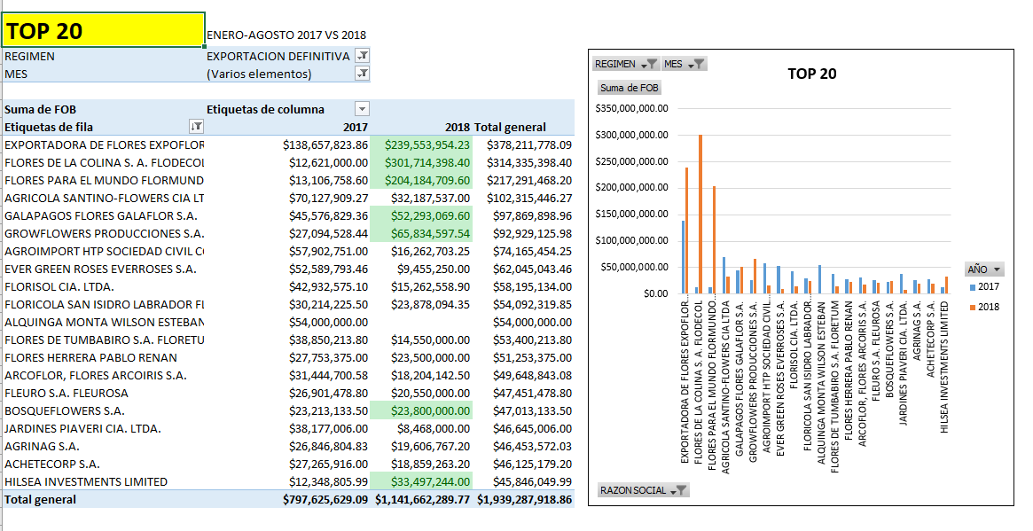This screenshot has height=531, width=1033.
Task: Select the FLORES HERRERA PABLO RENAN row label
Action: [x=91, y=358]
